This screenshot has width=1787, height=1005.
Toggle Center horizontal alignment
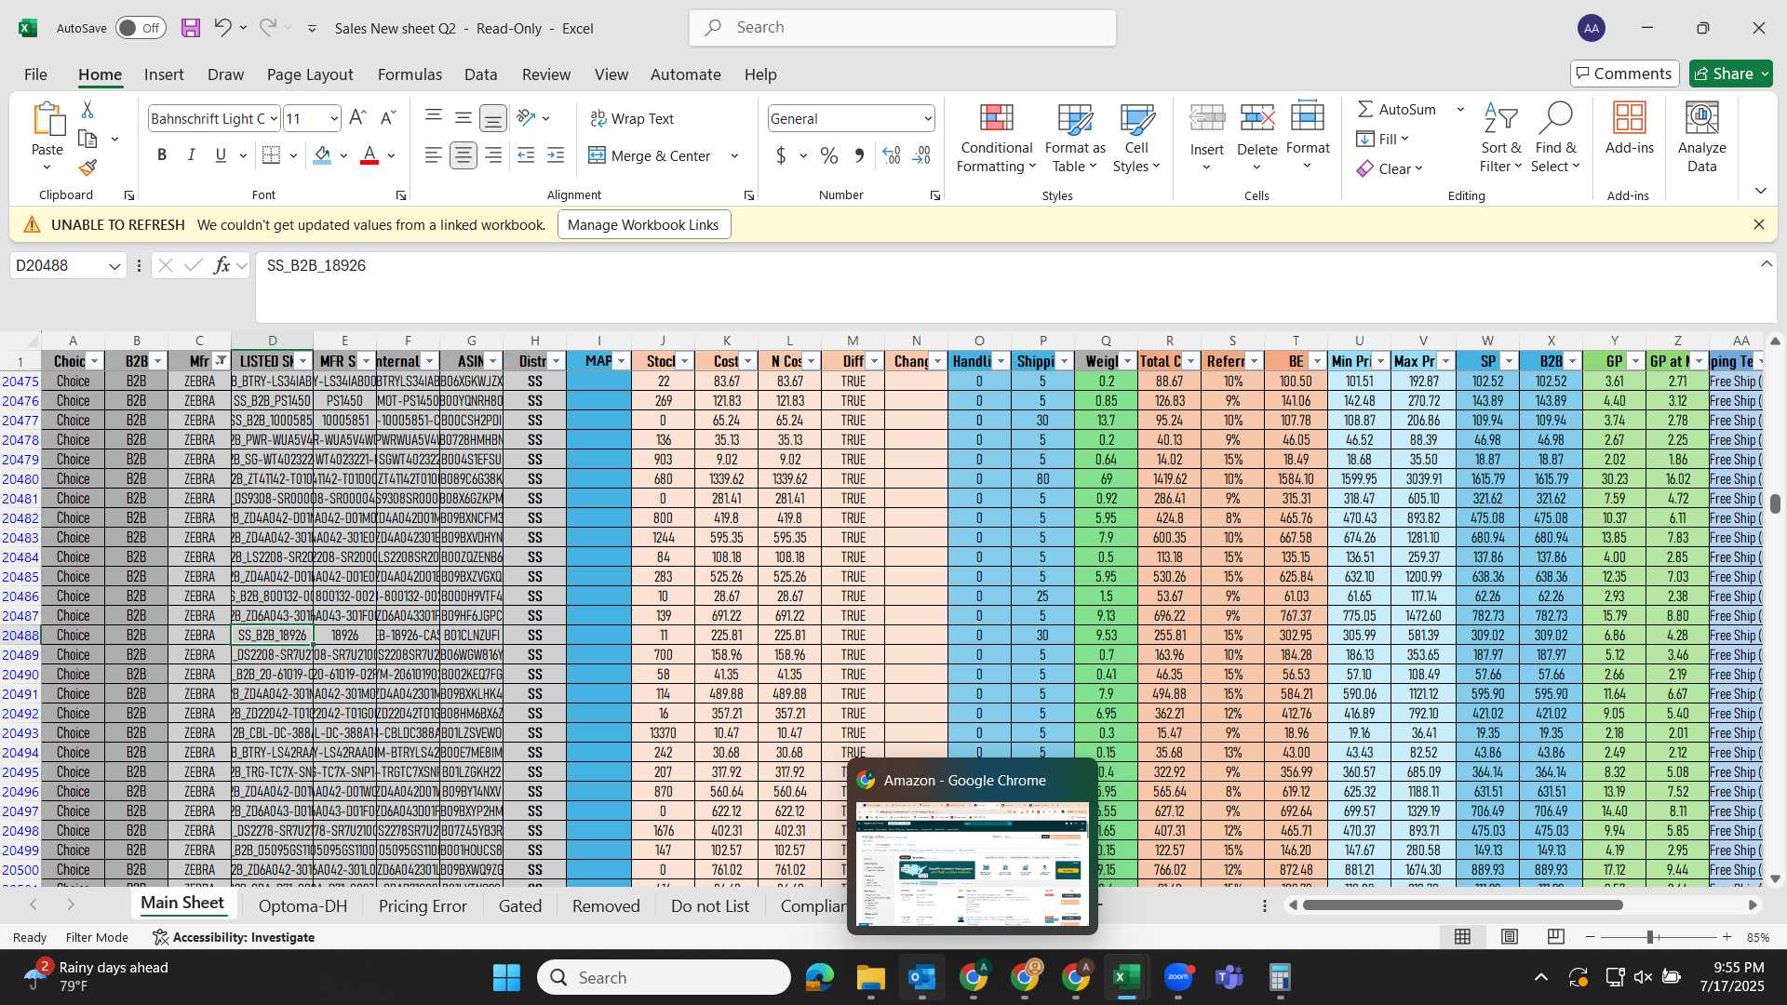tap(464, 155)
